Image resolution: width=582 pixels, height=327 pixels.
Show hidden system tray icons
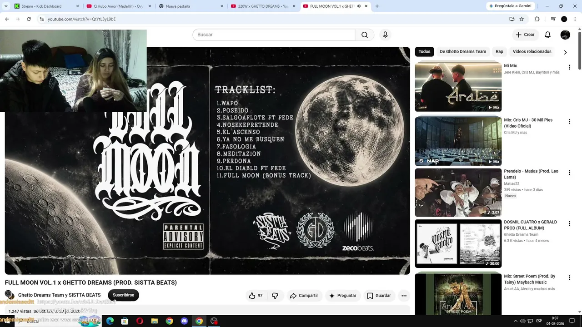[x=515, y=321]
